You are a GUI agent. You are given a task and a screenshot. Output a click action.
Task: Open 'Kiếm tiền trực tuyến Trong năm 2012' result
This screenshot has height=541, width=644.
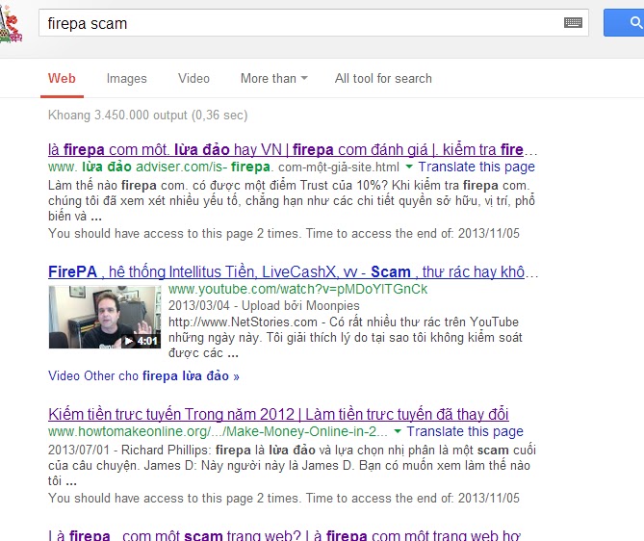point(278,414)
